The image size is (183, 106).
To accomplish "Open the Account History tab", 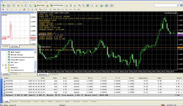I will point(26,101).
